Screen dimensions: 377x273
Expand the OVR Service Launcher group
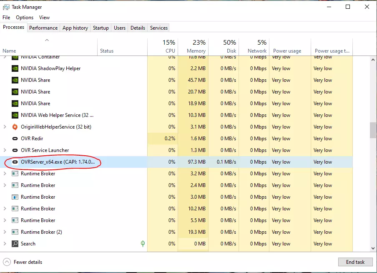click(5, 150)
